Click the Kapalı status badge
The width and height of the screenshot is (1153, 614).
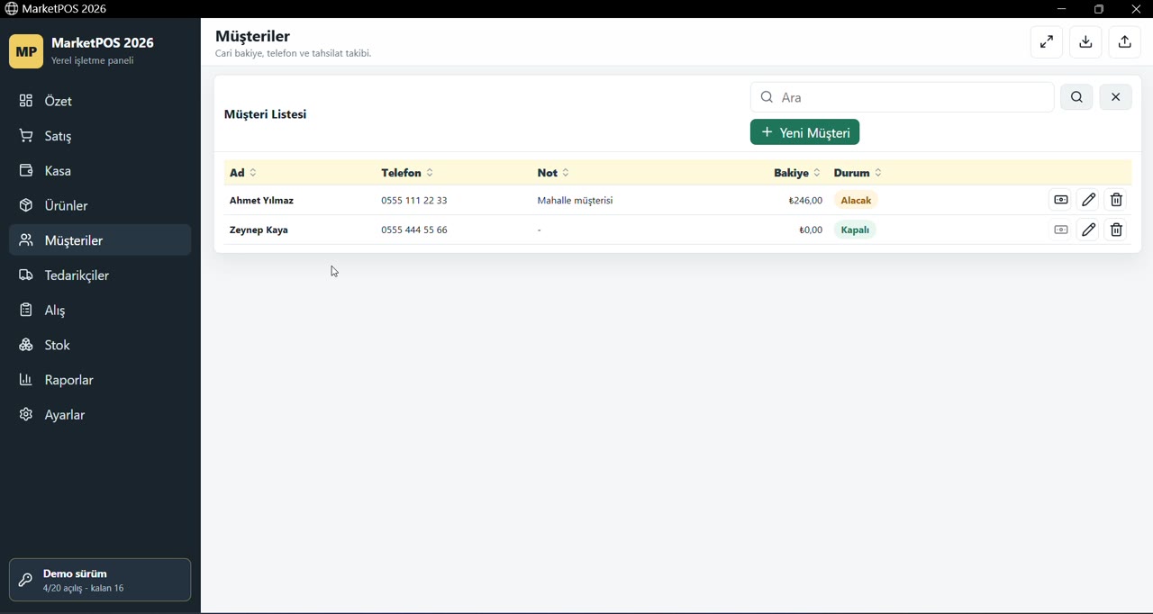(856, 230)
